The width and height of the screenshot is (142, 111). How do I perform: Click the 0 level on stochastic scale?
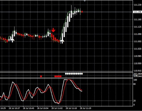134,105
